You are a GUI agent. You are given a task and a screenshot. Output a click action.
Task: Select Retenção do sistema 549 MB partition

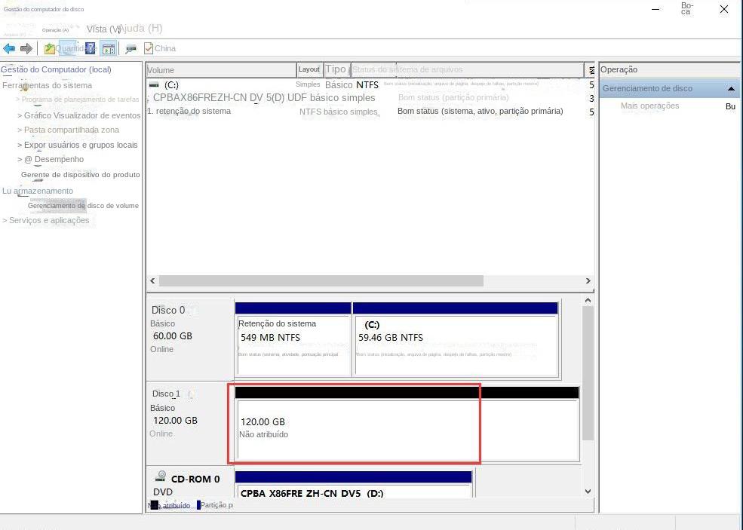tap(293, 339)
